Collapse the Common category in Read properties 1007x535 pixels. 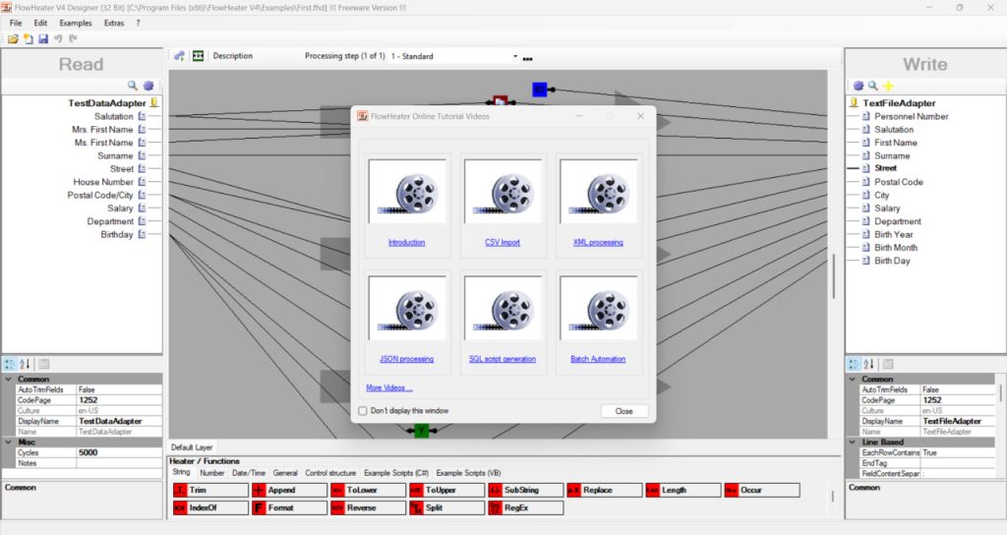tap(8, 379)
